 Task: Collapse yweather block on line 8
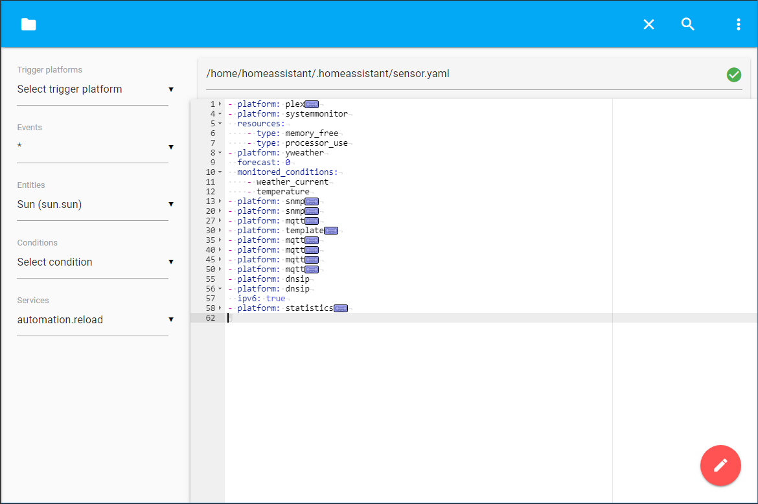(220, 153)
